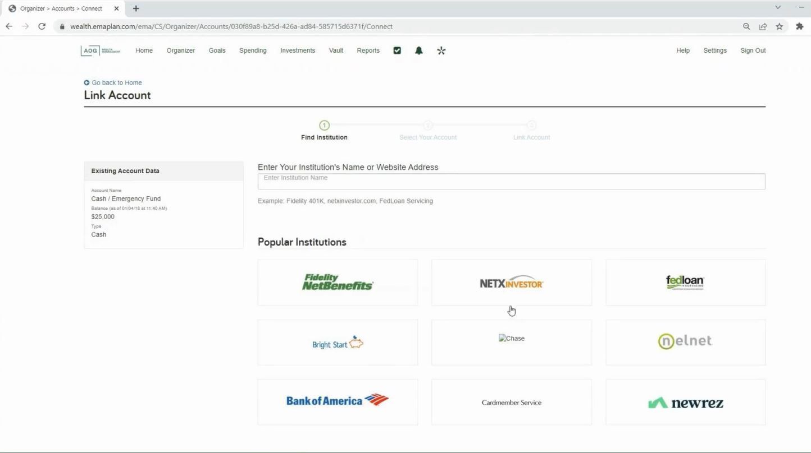Choose the FedLoan Servicing institution
This screenshot has width=811, height=453.
[x=685, y=283]
